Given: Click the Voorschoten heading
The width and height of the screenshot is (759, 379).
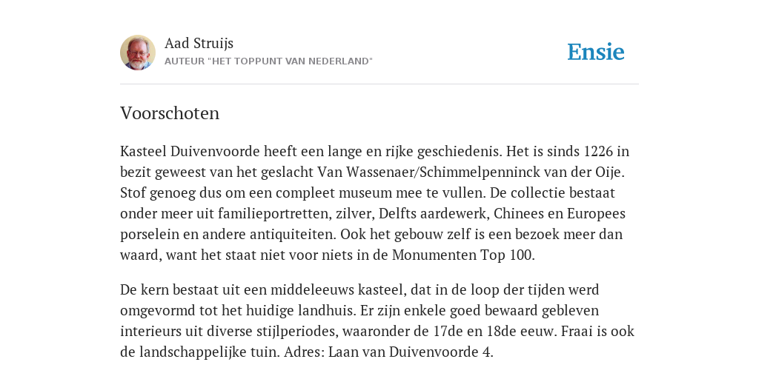Looking at the screenshot, I should 170,113.
